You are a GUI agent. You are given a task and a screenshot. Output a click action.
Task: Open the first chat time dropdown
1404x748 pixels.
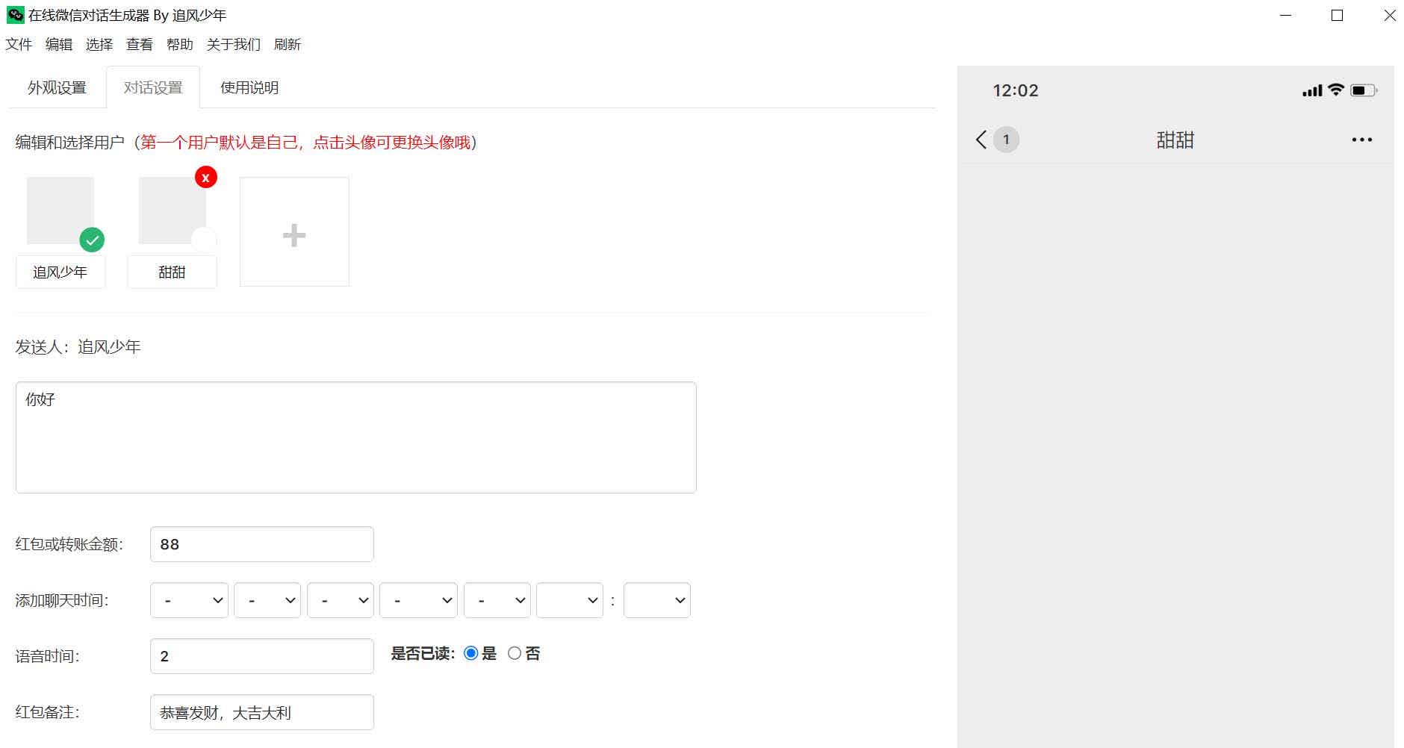click(189, 599)
